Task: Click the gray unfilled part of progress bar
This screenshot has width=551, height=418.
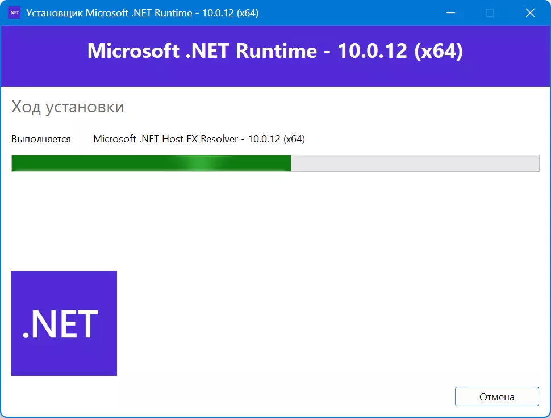Action: (415, 163)
